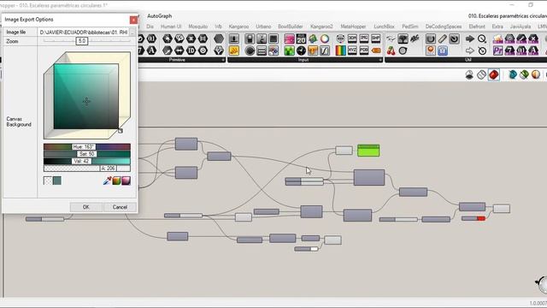The image size is (547, 308).
Task: Toggle wireframe preview mode on canvas toolbar
Action: [481, 74]
